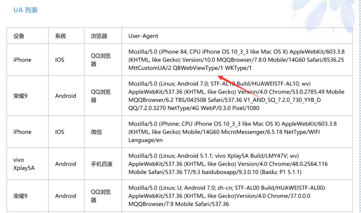Viewport: 361px width, 213px height.
Task: Click the iPhone cell in the 微信 row
Action: (22, 132)
